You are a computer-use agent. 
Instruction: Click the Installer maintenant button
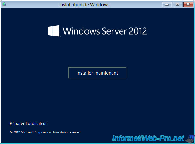97,73
